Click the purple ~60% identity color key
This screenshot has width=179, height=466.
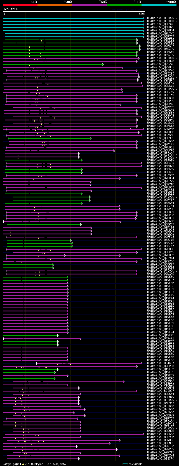pyautogui.click(x=89, y=5)
